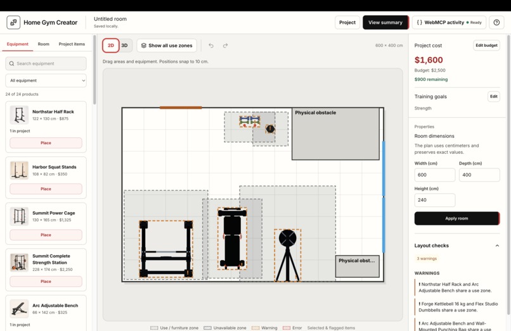Click View summary
The height and width of the screenshot is (331, 511).
click(385, 22)
